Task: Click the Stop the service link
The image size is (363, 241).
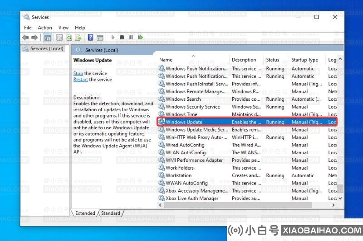Action: tap(78, 73)
